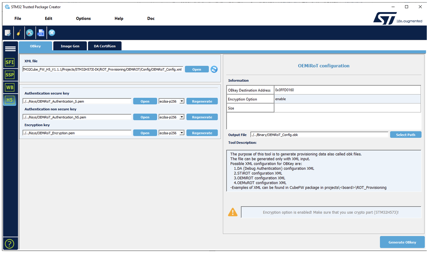Click the round X toolbar icon
This screenshot has width=427, height=254.
(x=52, y=33)
